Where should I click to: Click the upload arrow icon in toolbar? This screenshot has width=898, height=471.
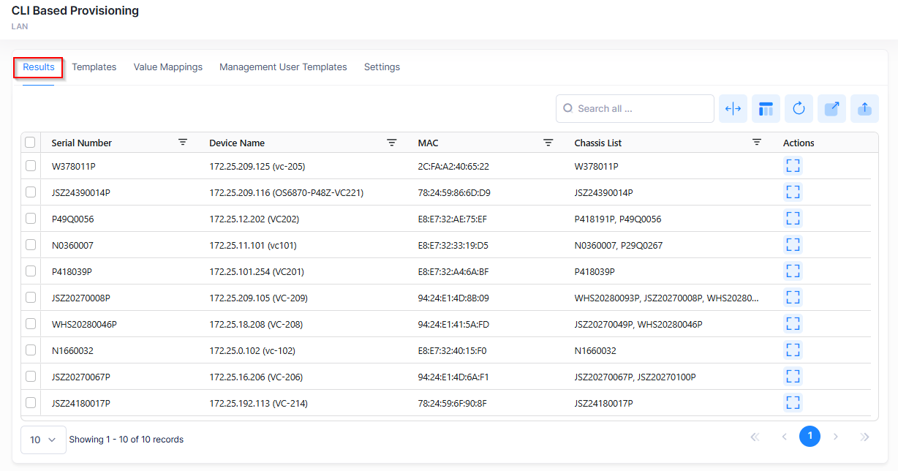(x=864, y=109)
